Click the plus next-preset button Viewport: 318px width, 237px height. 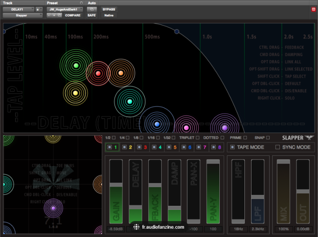[54, 15]
